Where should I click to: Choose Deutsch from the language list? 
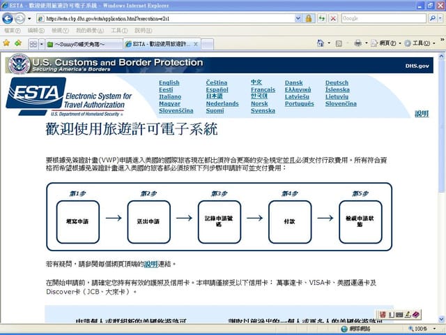[x=337, y=82]
